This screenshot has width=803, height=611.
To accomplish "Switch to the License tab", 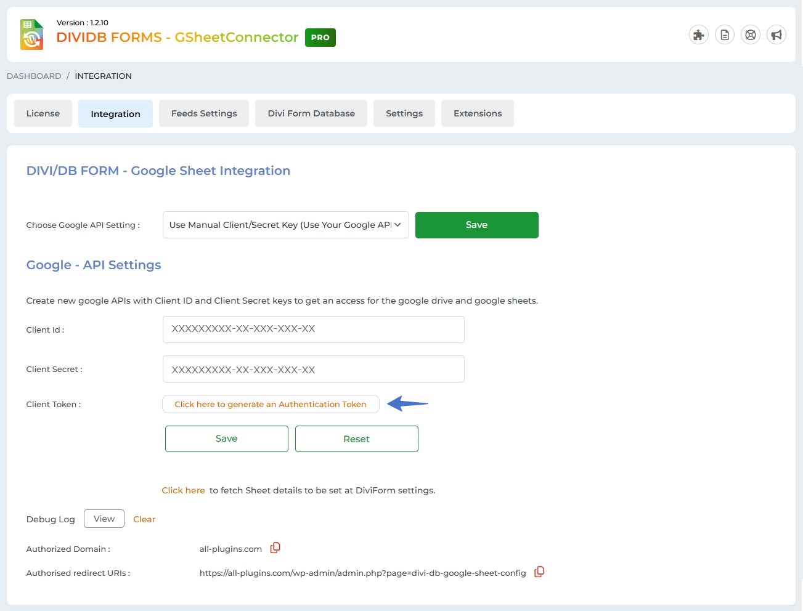I will tap(43, 113).
